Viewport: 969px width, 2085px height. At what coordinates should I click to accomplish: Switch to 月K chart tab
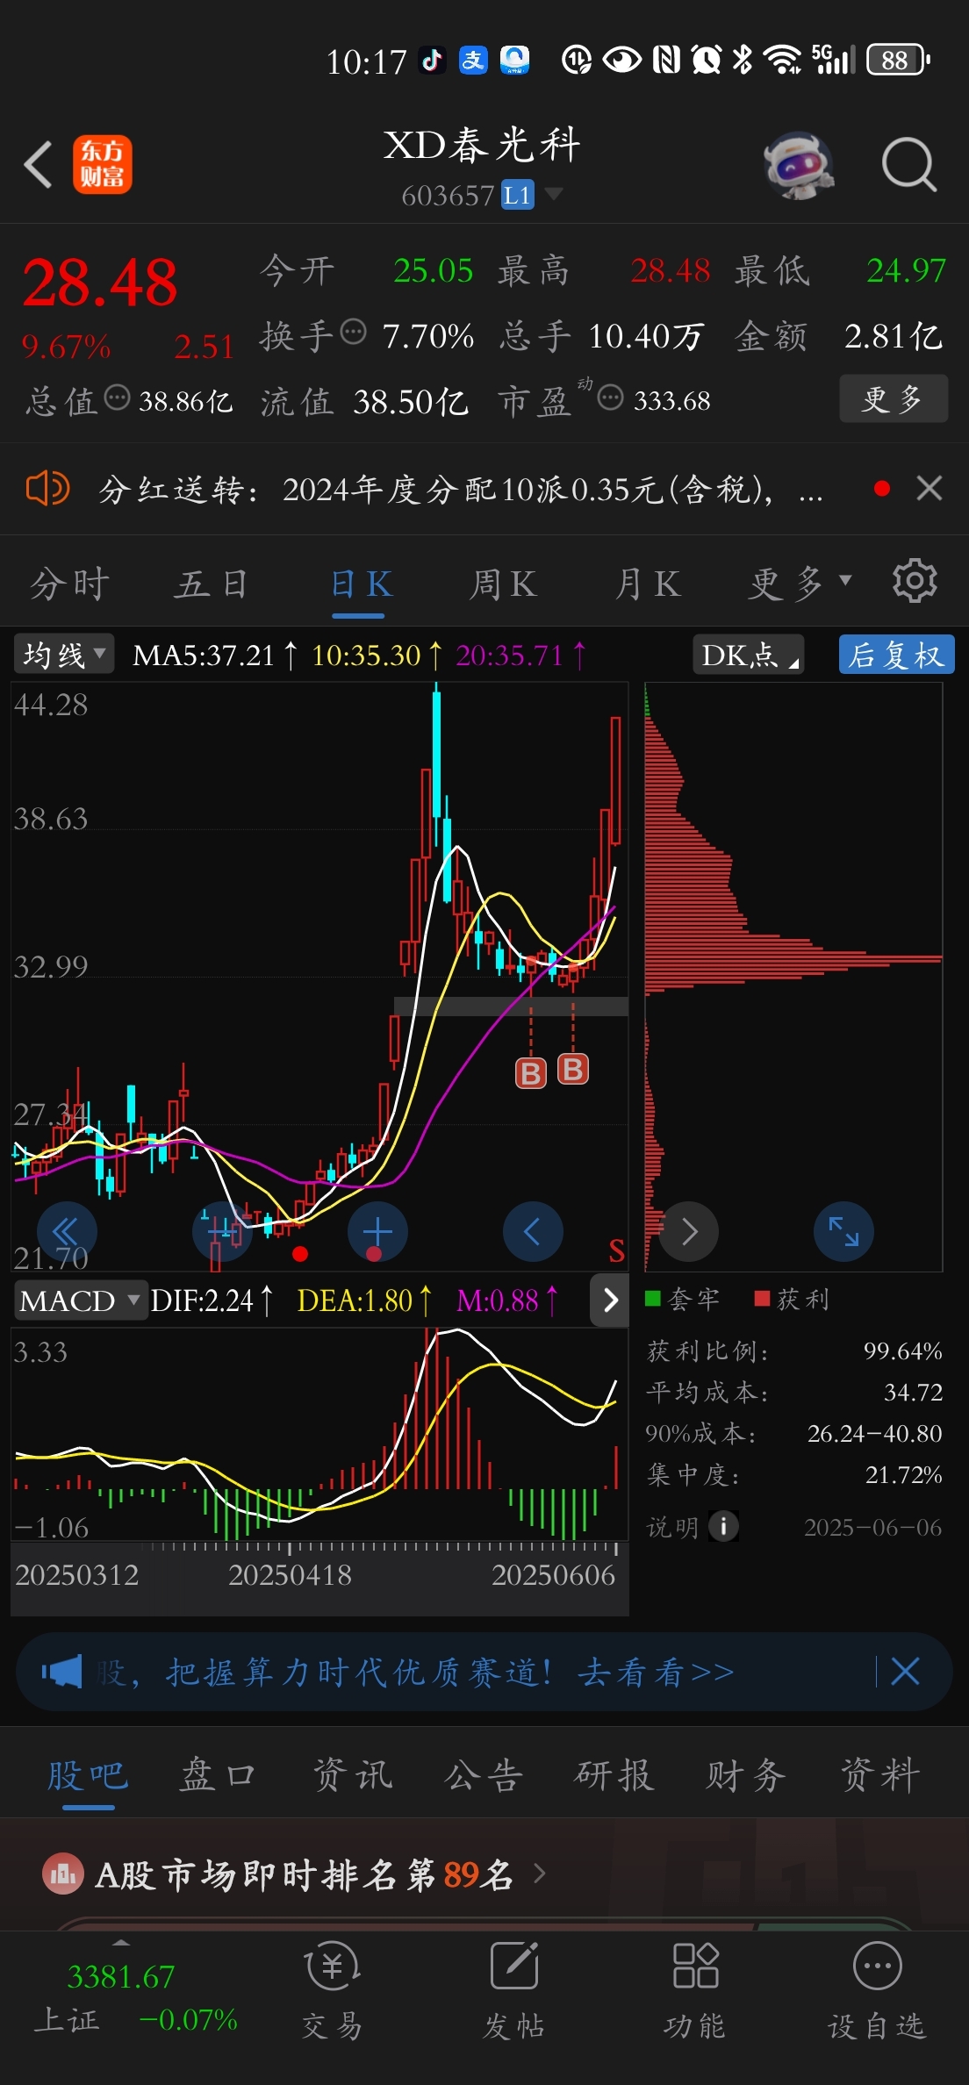tap(648, 584)
